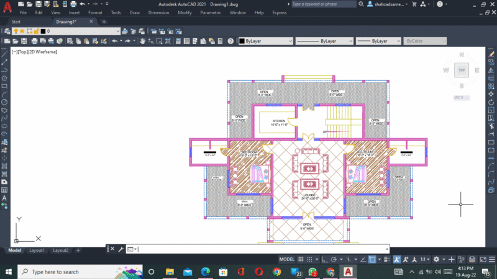497x279 pixels.
Task: Open Google Chrome from the taskbar
Action: pos(276,272)
